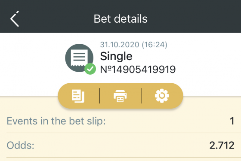The image size is (241, 161).
Task: Tap the events count value 1
Action: coord(232,121)
